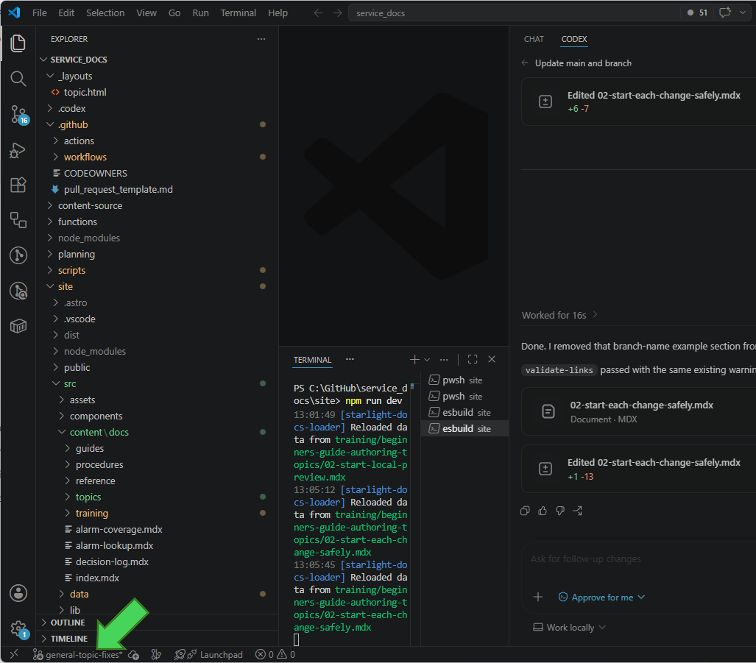The image size is (756, 663).
Task: Collapse the .github folder
Action: point(157,125)
